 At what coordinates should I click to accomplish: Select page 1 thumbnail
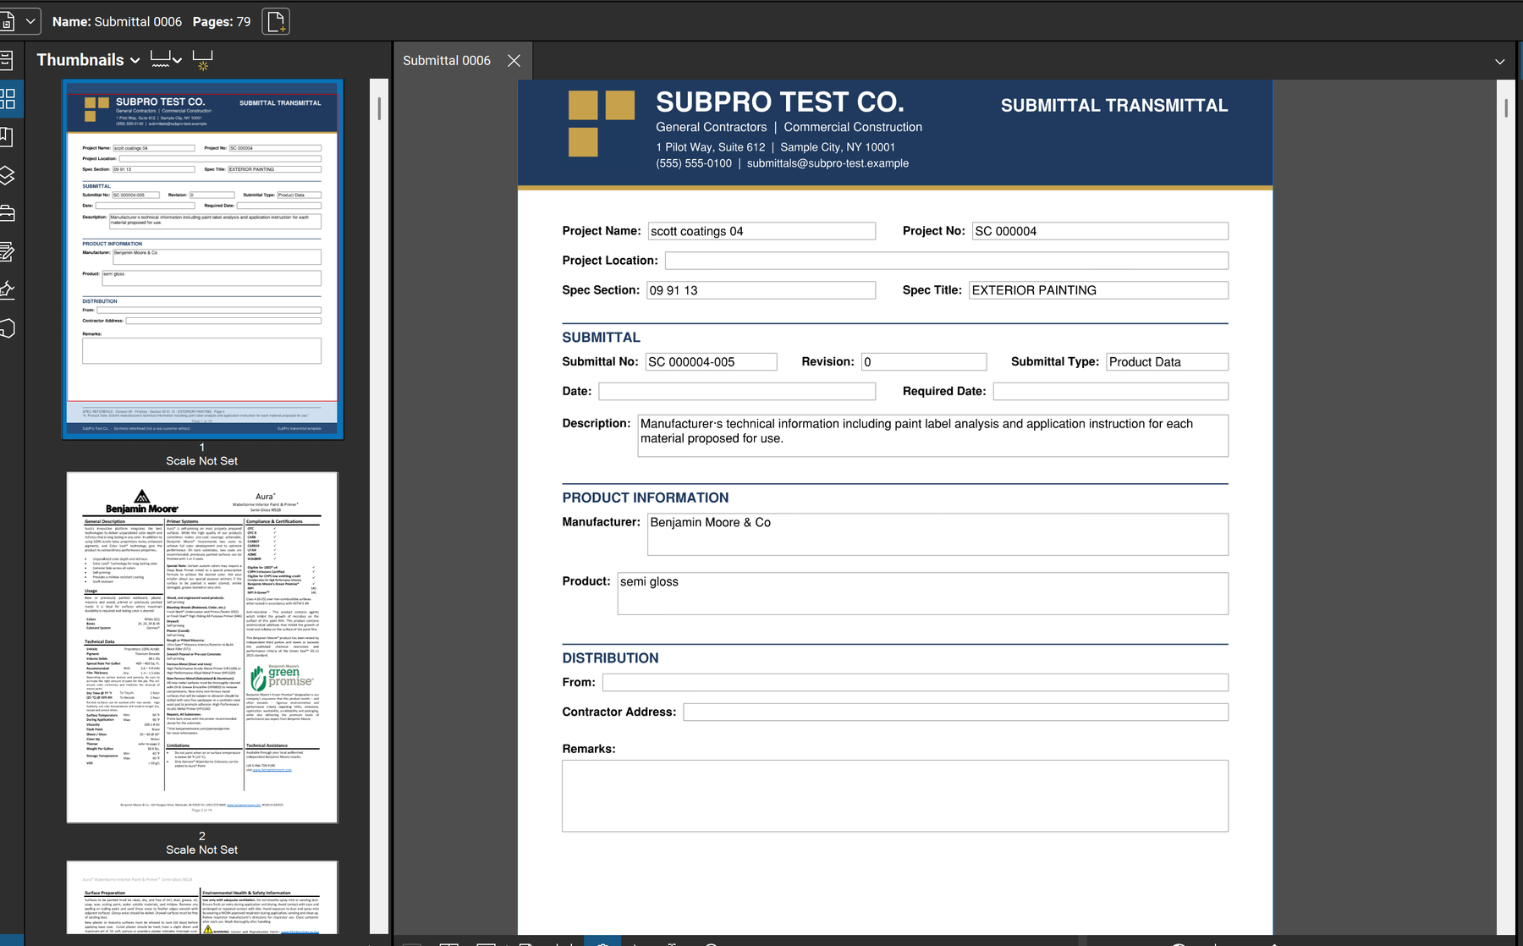pyautogui.click(x=202, y=259)
